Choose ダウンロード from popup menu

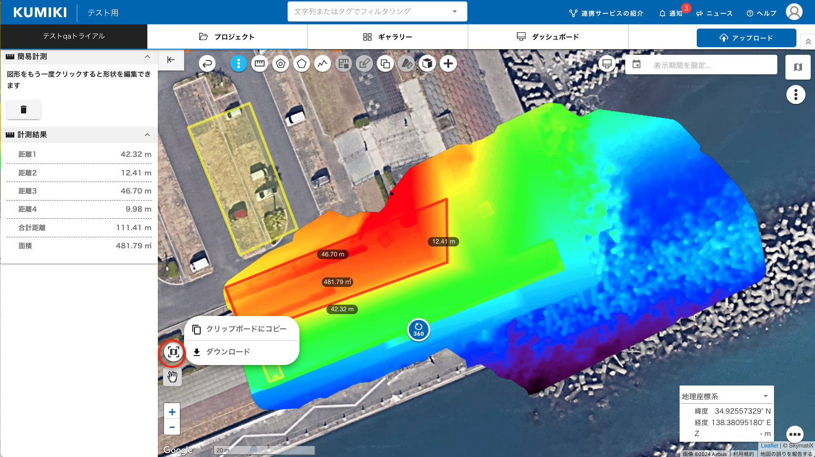(228, 352)
